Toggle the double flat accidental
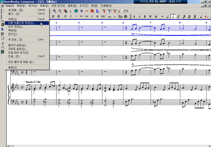Screen dimensions: 211x147 coord(156,16)
